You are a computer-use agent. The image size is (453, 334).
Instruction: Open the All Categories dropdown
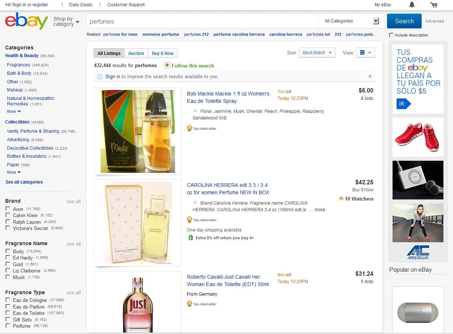pos(351,21)
